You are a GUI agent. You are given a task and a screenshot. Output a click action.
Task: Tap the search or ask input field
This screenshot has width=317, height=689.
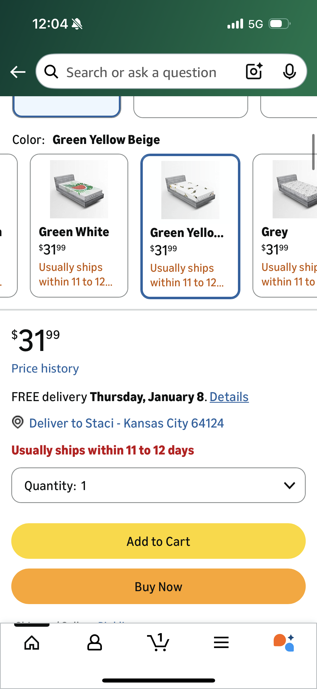point(151,72)
